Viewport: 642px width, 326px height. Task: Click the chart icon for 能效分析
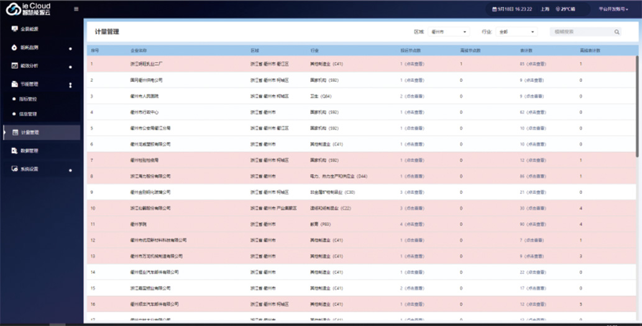(x=15, y=65)
